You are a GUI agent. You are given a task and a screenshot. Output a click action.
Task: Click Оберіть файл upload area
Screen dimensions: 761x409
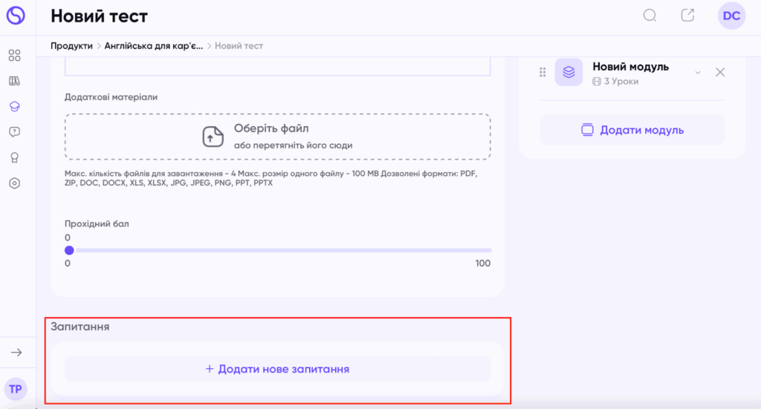pos(278,137)
